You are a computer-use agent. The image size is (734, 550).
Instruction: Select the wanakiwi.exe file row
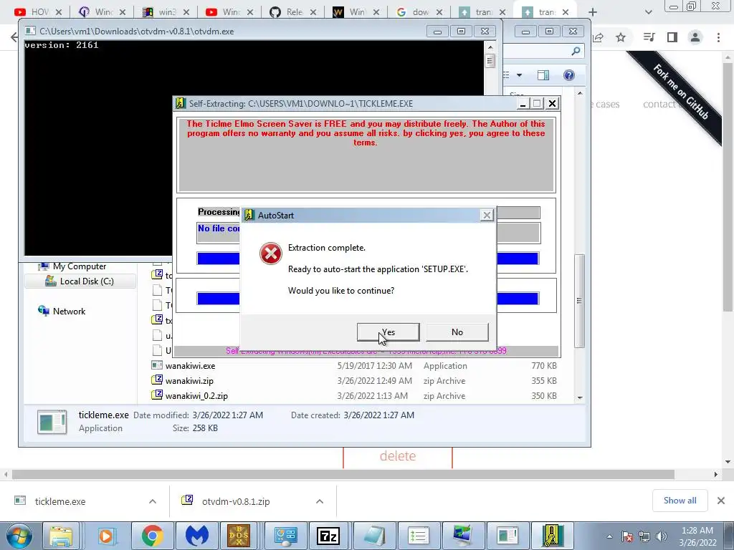click(354, 366)
